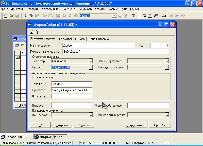Click the properties icon left of Undo
The height and width of the screenshot is (146, 203).
click(58, 16)
